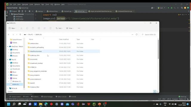Click the Paste icon in Explorer toolbar
Screen dimensions: 191x107
[x=33, y=28]
